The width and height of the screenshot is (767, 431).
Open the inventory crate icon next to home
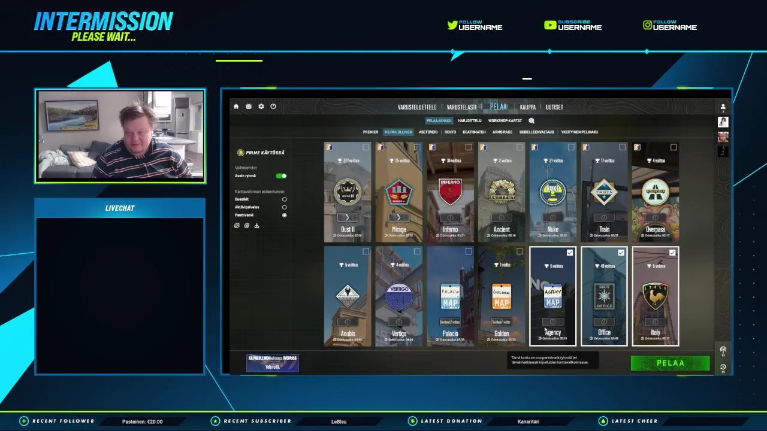(249, 107)
